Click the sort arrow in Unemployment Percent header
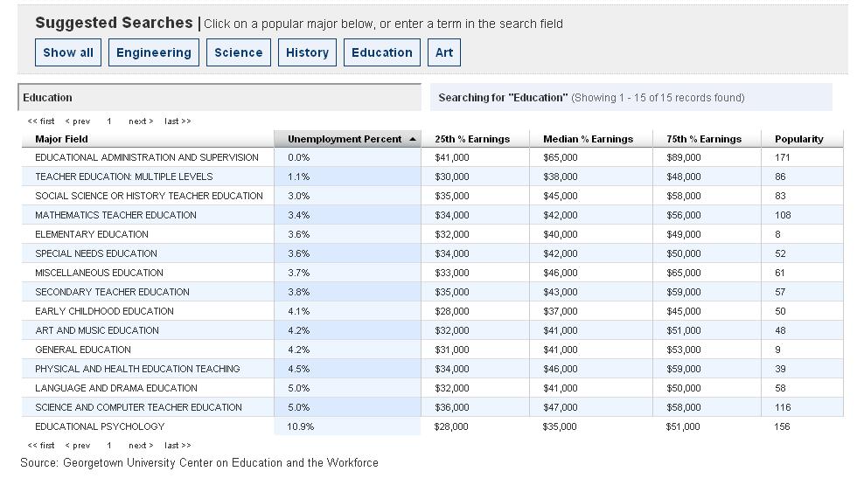The height and width of the screenshot is (485, 864). 413,139
